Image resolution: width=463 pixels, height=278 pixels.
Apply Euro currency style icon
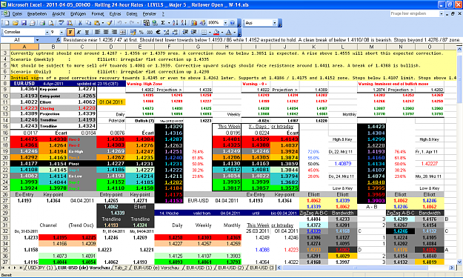158,32
